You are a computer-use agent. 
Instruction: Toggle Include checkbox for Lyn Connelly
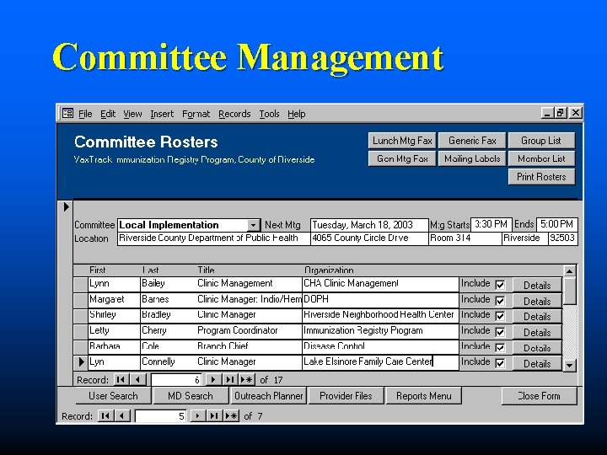coord(500,363)
